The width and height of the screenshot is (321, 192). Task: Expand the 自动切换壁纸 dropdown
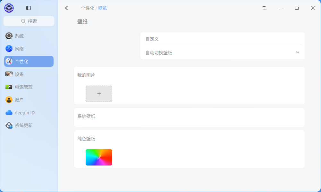[x=223, y=53]
